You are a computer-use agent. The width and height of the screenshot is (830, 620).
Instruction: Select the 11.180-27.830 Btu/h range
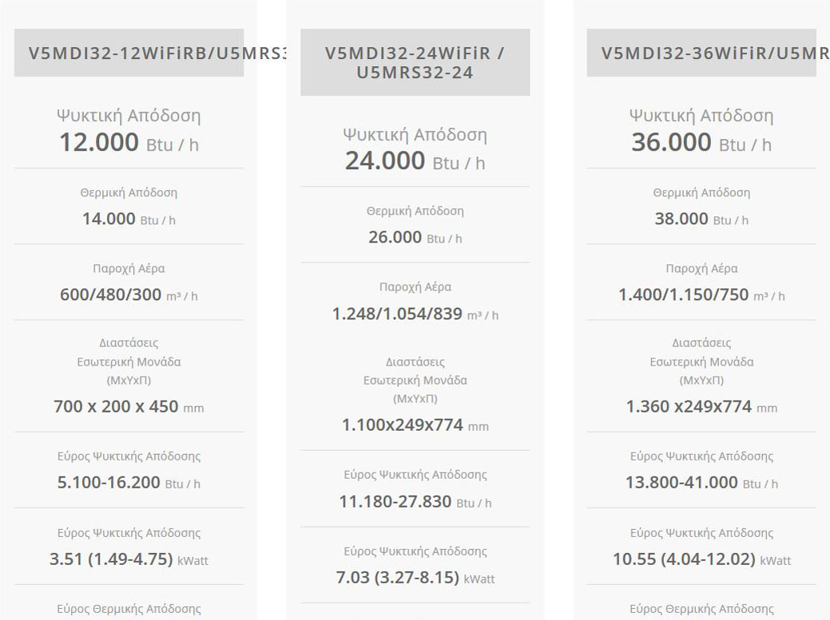tap(415, 501)
